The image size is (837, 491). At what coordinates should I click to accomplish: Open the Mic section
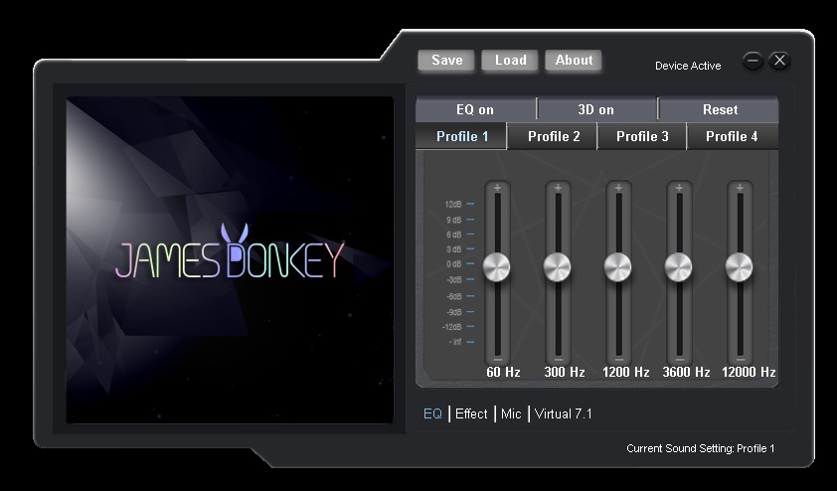(x=511, y=413)
